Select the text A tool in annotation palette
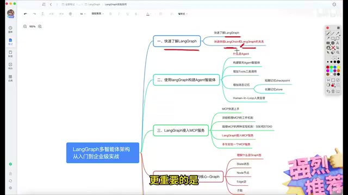This screenshot has height=195, width=348. 338,43
